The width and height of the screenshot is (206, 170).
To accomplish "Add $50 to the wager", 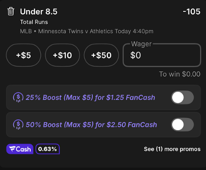I will click(x=101, y=55).
